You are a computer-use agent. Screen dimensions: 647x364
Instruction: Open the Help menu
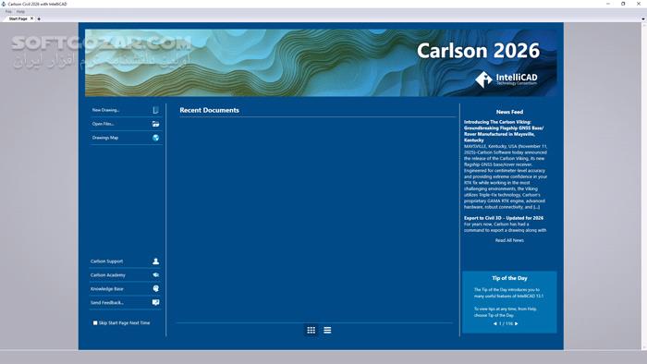[20, 11]
